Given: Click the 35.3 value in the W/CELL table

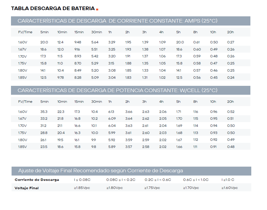Looking at the screenshot, I should point(44,112).
